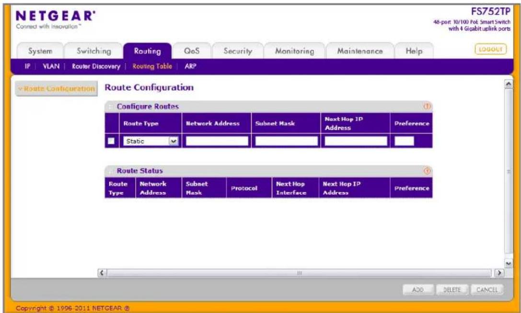
Task: Focus the Network Address input field
Action: 217,141
